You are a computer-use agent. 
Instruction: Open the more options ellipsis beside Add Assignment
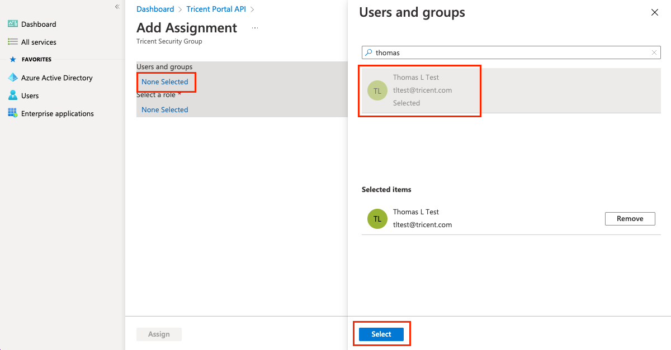pyautogui.click(x=255, y=27)
